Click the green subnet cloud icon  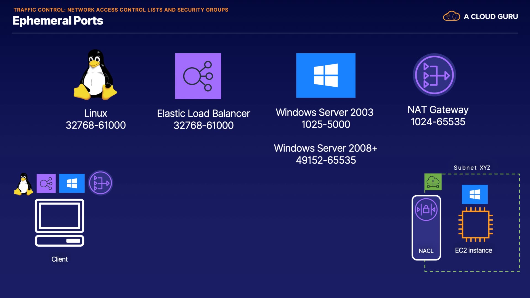pos(433,182)
